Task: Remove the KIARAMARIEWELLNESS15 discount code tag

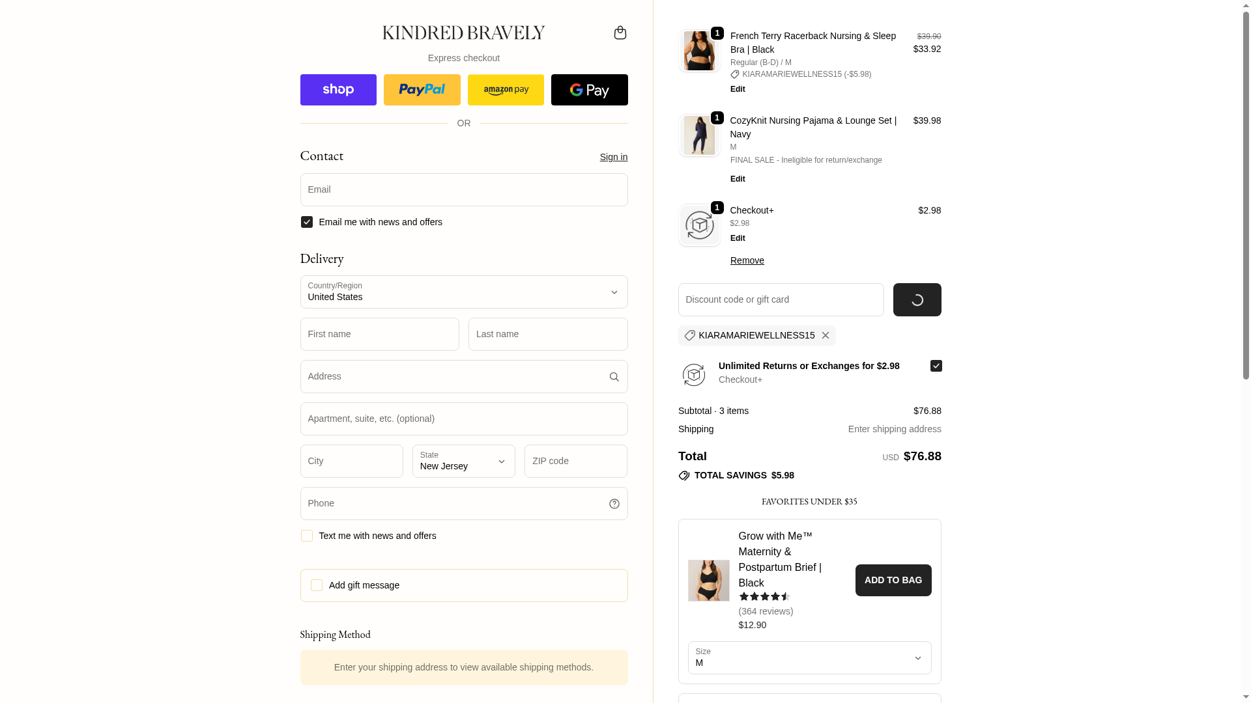Action: tap(825, 336)
